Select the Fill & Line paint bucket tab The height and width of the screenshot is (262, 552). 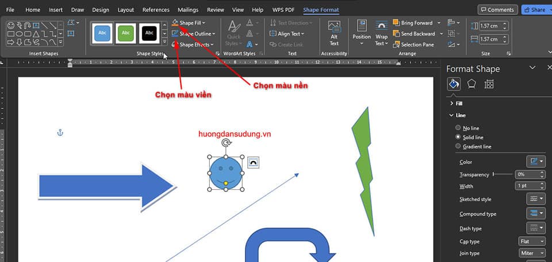pyautogui.click(x=454, y=84)
